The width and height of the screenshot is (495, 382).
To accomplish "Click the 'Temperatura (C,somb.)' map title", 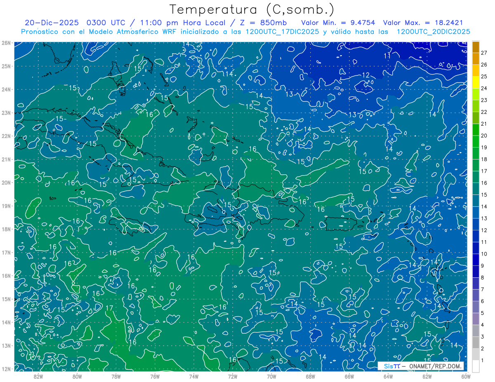I will [x=252, y=9].
